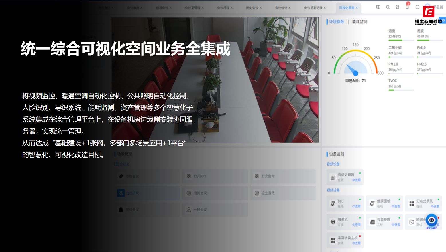Click the meeting room camera image
446x252 pixels.
215,80
